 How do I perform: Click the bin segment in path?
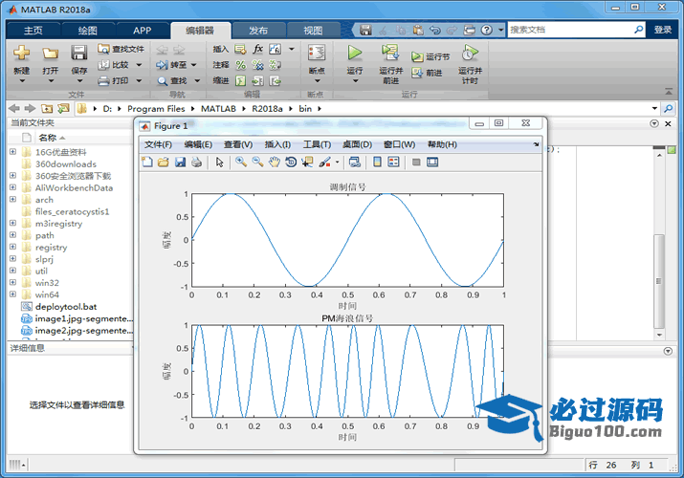[305, 108]
